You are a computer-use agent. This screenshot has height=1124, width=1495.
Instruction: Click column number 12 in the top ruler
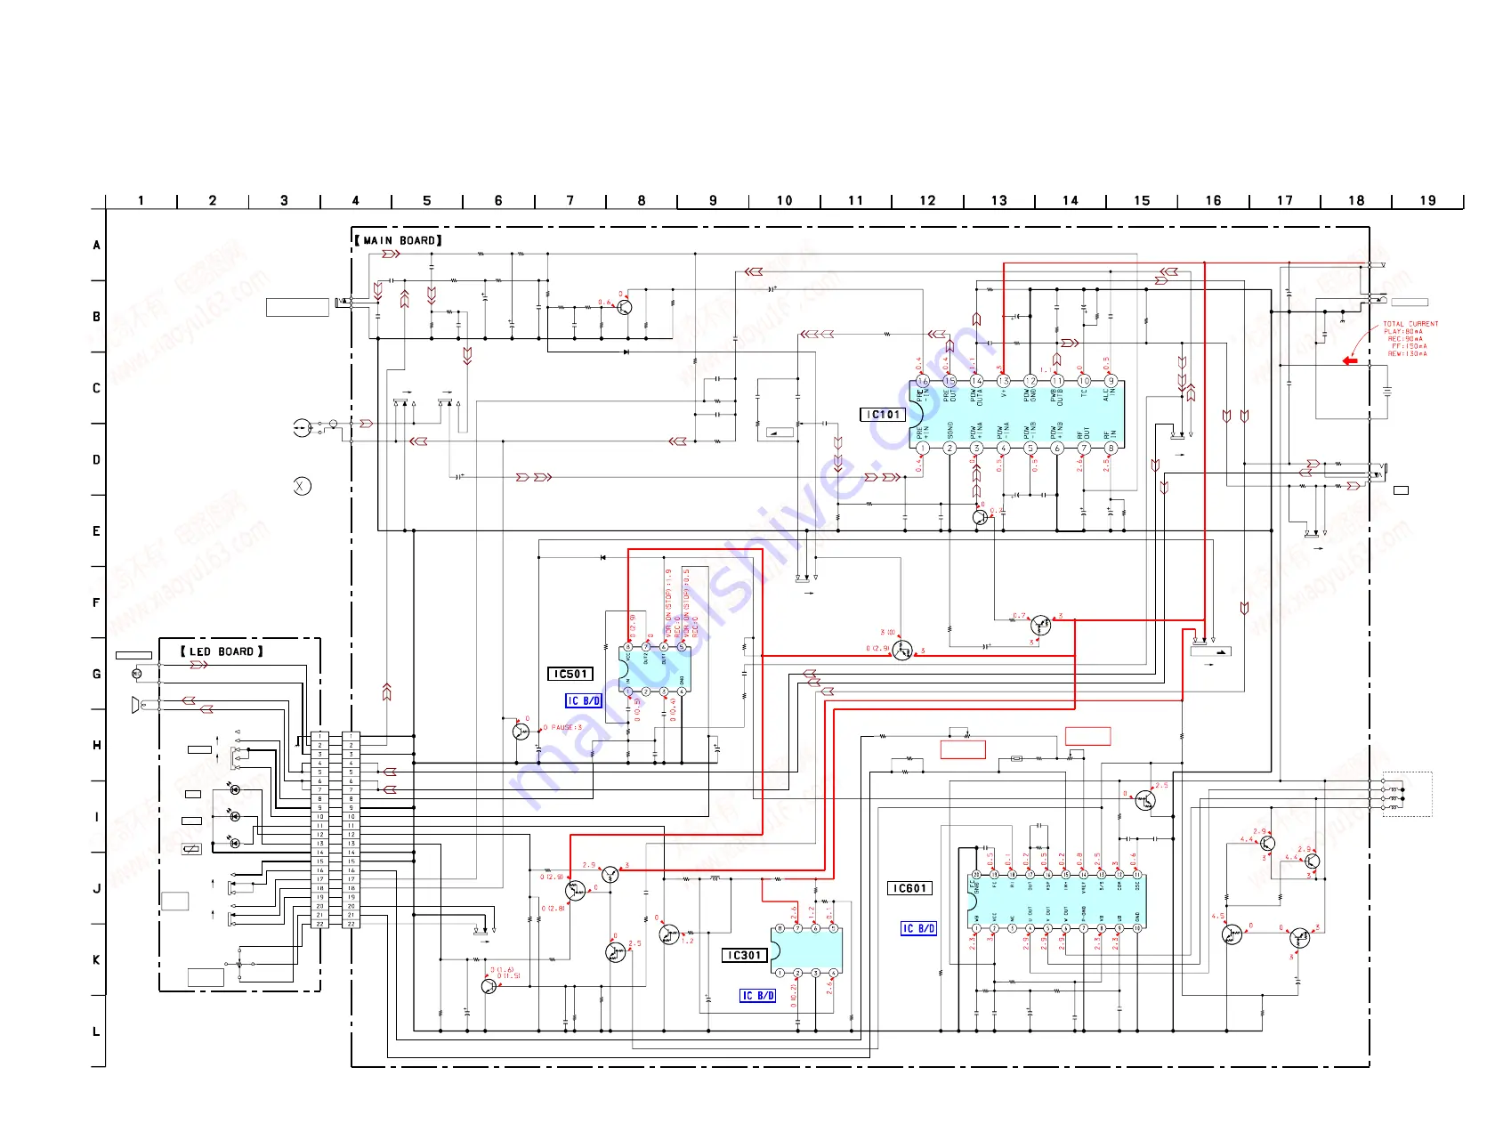pyautogui.click(x=927, y=200)
